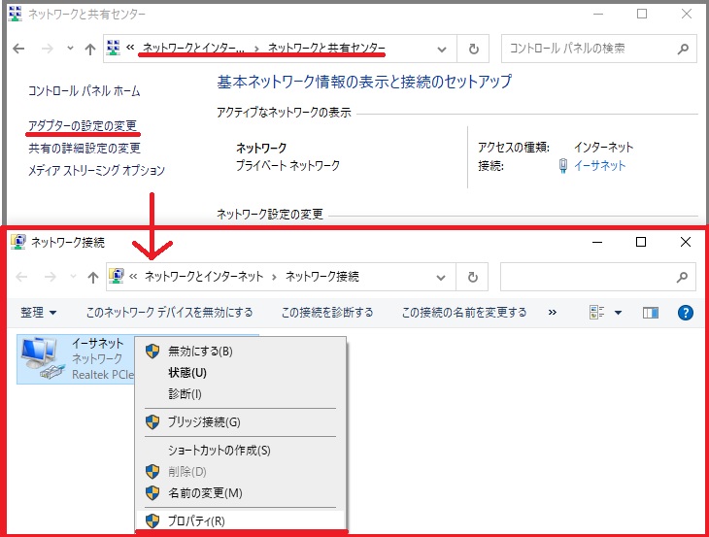Click refresh in ネットワークと共有センター window
The height and width of the screenshot is (537, 709).
click(473, 49)
